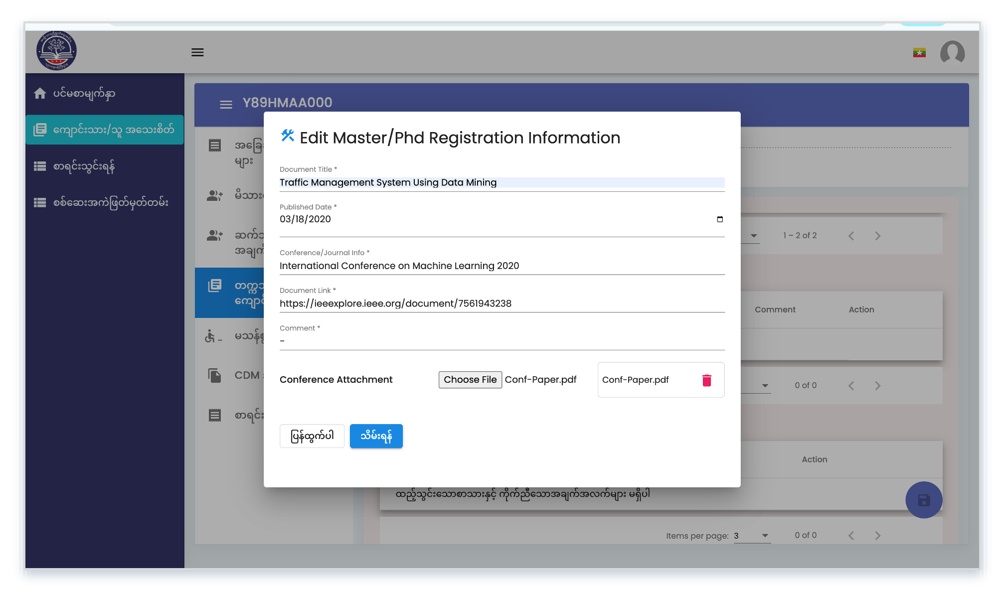The image size is (1007, 592).
Task: Open the bottom Items per page dropdown showing 3
Action: coord(752,536)
